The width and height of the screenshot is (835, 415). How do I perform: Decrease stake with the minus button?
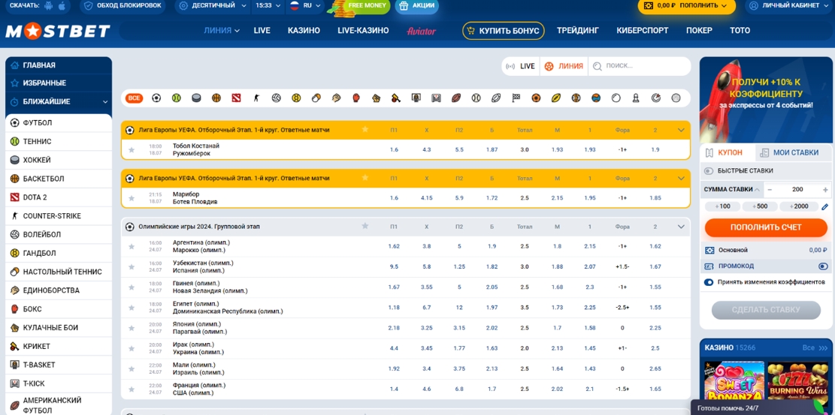pyautogui.click(x=770, y=189)
